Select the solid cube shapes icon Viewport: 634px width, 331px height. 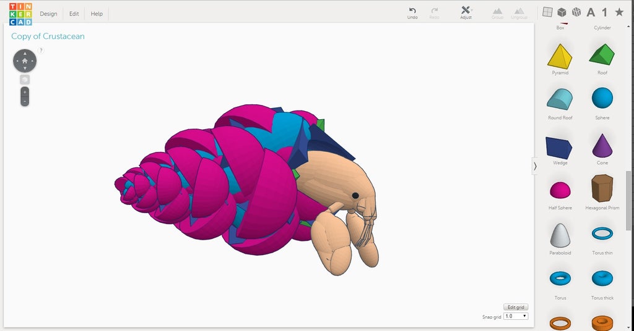coord(562,12)
